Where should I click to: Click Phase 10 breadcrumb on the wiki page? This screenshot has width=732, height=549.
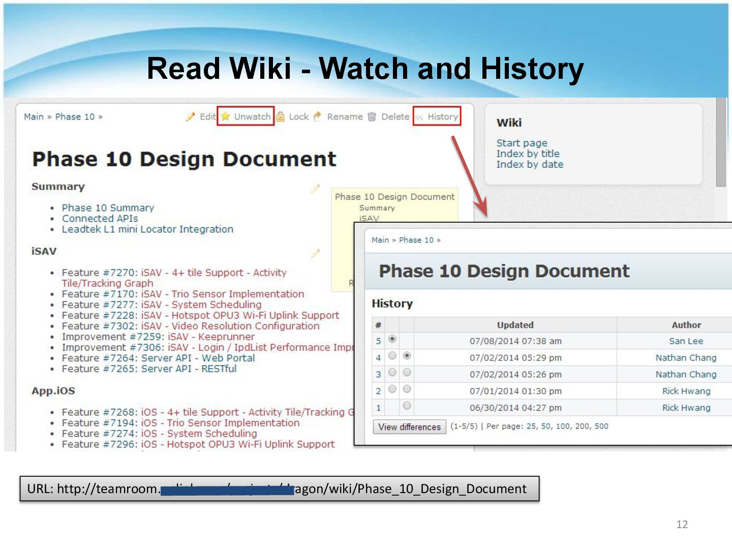(x=75, y=117)
